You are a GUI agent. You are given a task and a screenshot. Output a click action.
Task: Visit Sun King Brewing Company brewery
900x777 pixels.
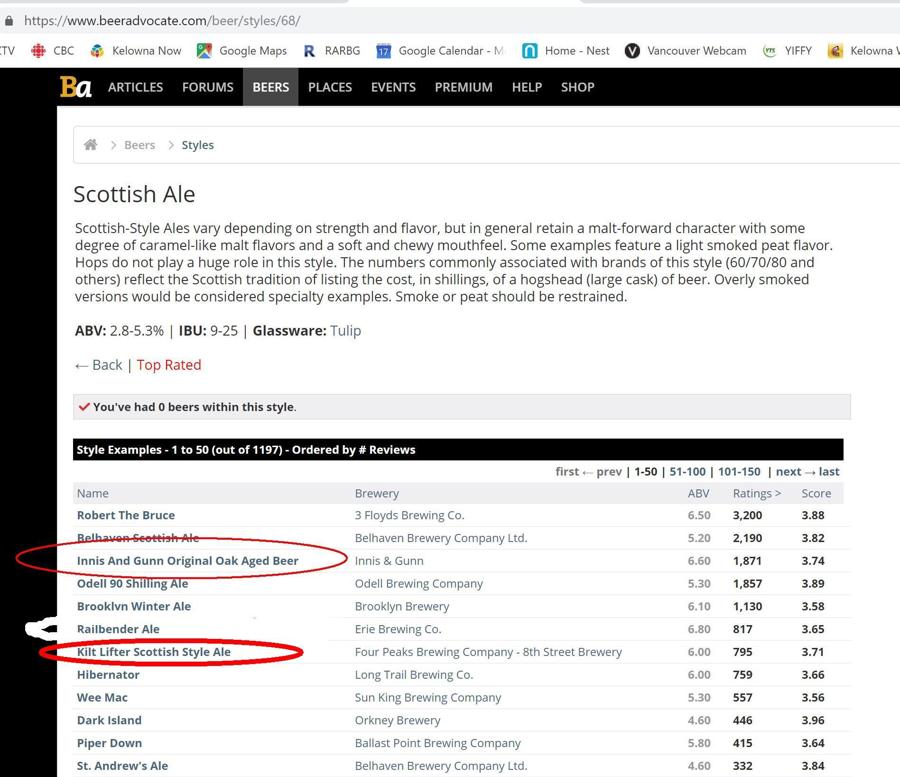coord(428,697)
